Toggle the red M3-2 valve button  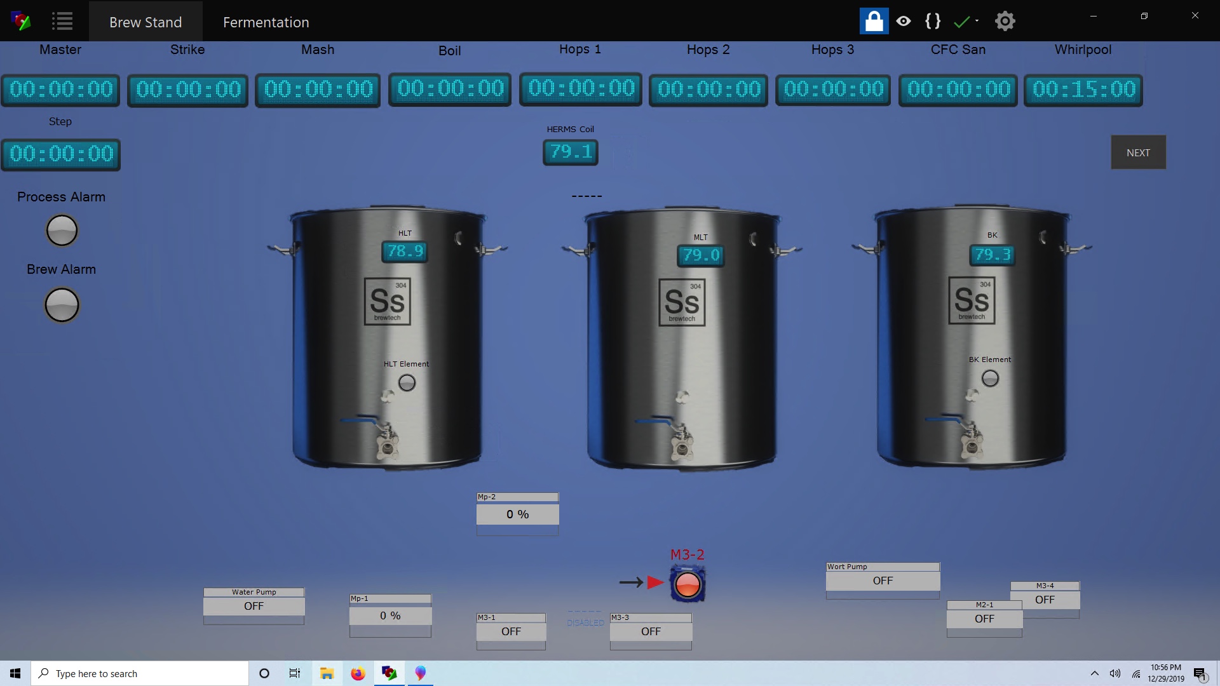[x=688, y=584]
